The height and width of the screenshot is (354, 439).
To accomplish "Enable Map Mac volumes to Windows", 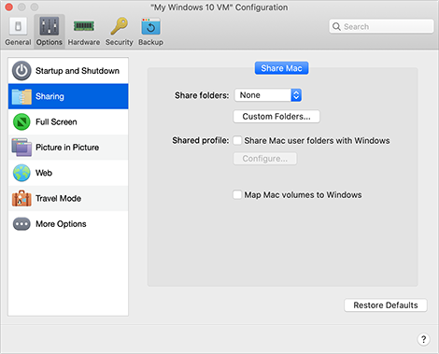I will click(x=237, y=195).
